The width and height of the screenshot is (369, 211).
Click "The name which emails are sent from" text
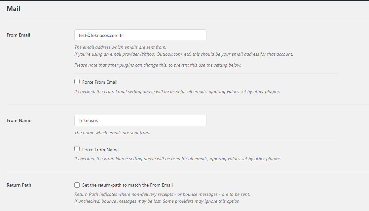tap(112, 133)
